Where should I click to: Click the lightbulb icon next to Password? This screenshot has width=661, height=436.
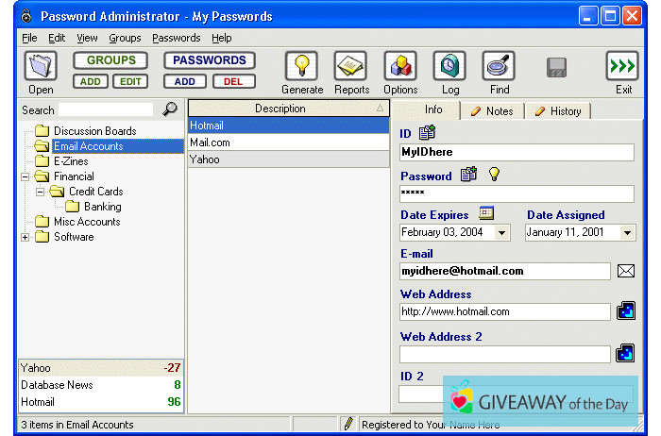(493, 175)
